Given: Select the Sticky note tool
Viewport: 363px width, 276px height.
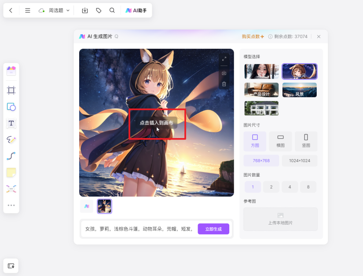Looking at the screenshot, I should tap(11, 172).
